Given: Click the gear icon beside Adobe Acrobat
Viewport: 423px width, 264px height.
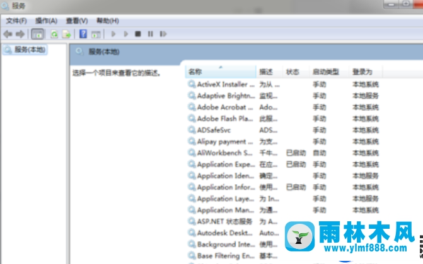Looking at the screenshot, I should tap(192, 107).
